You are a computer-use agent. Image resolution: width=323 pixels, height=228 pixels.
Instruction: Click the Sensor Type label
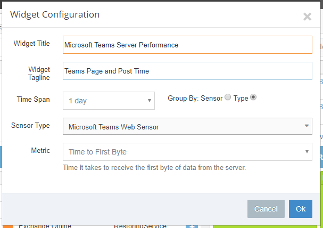point(30,126)
